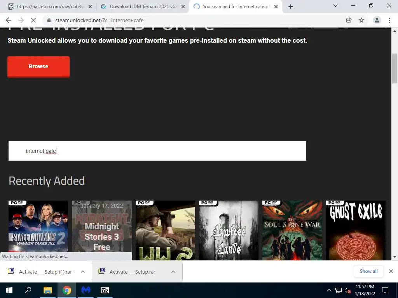This screenshot has width=398, height=298.
Task: Click the Chrome taskbar icon
Action: 67,290
